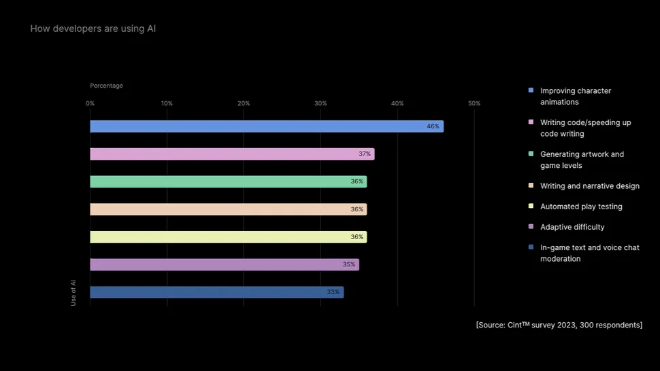660x371 pixels.
Task: Click the blue Improving character animations legend swatch
Action: (531, 90)
